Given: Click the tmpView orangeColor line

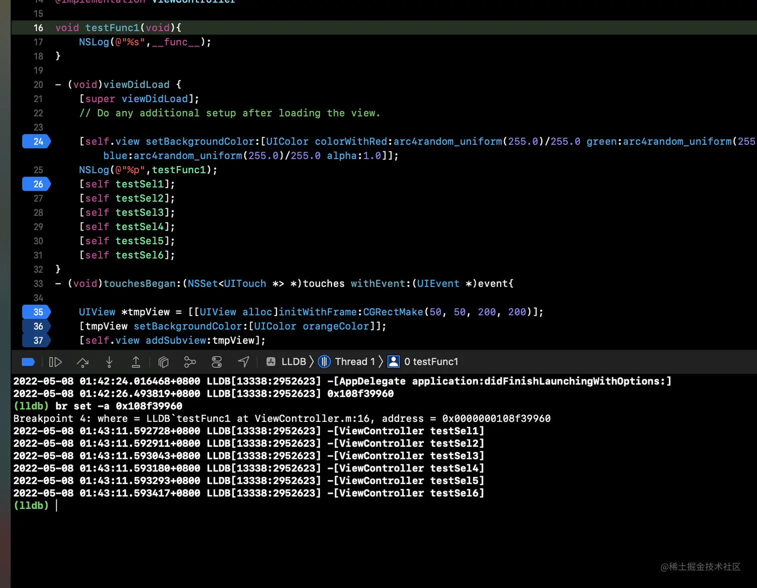Looking at the screenshot, I should click(232, 326).
